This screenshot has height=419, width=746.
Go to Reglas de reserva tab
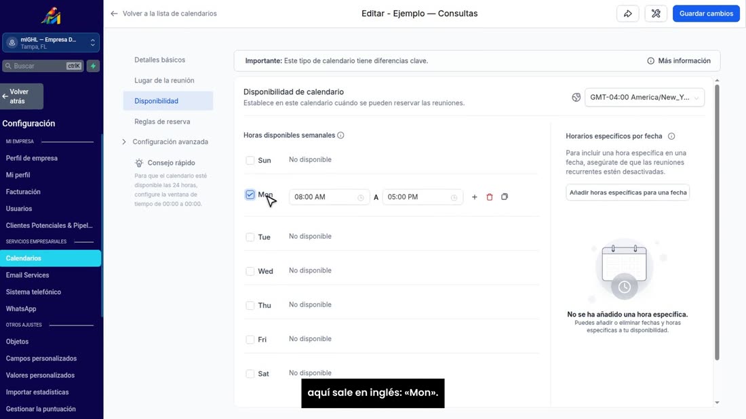click(x=162, y=122)
